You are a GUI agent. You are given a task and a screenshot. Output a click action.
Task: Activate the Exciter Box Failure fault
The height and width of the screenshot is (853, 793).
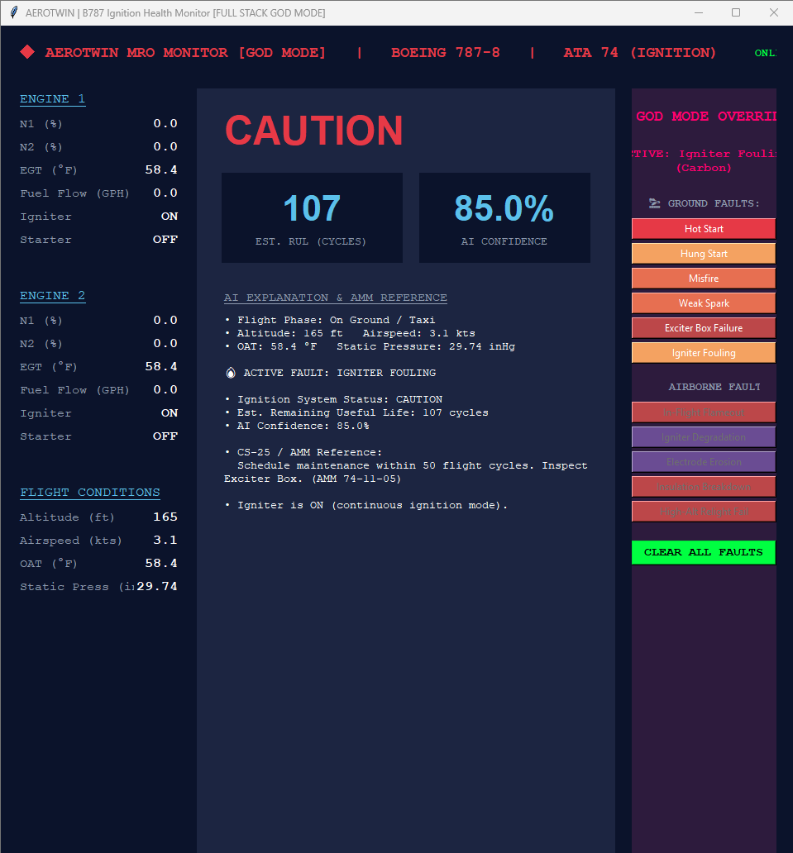703,328
